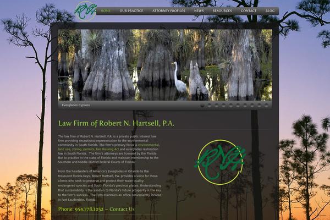The width and height of the screenshot is (330, 220).
Task: Jump to slide two via second pagination dot
Action: tap(210, 105)
